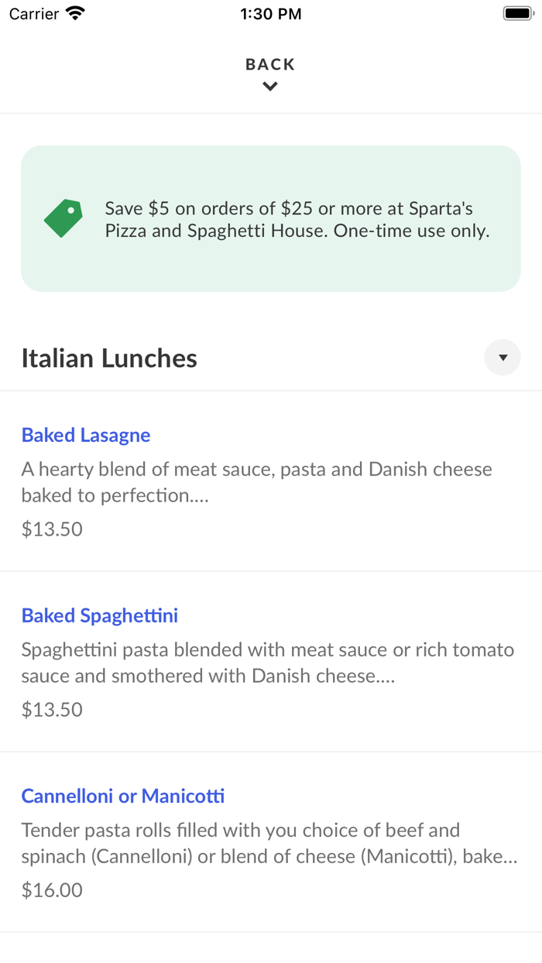Screen dimensions: 542x963
Task: Tap the $5 savings promo banner
Action: point(270,218)
